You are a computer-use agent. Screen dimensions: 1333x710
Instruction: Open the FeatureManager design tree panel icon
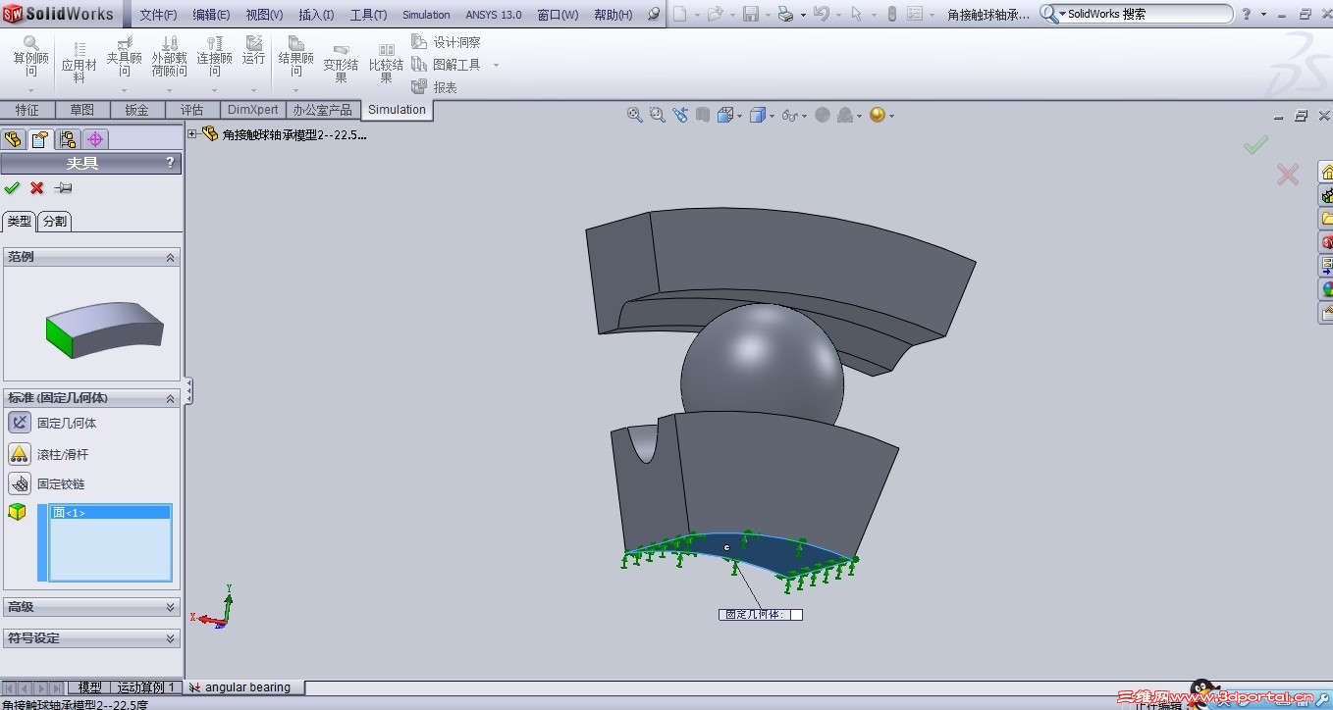[x=13, y=139]
